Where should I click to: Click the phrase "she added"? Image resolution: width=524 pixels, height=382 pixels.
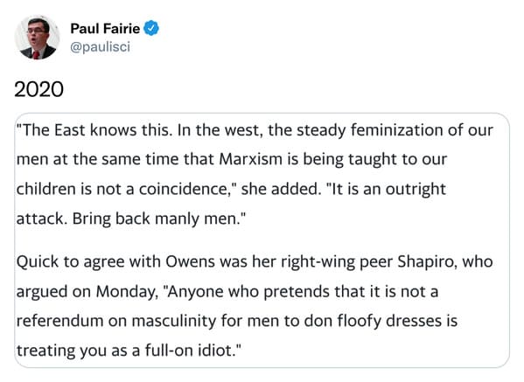(281, 189)
